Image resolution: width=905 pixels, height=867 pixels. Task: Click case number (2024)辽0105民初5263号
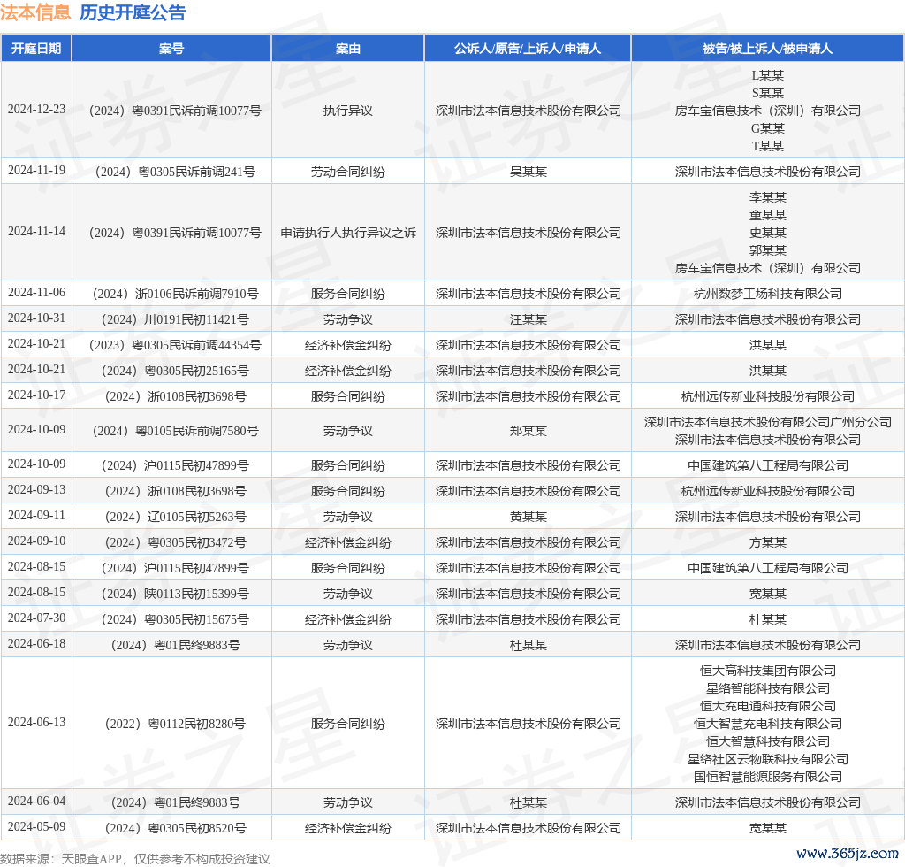coord(175,517)
